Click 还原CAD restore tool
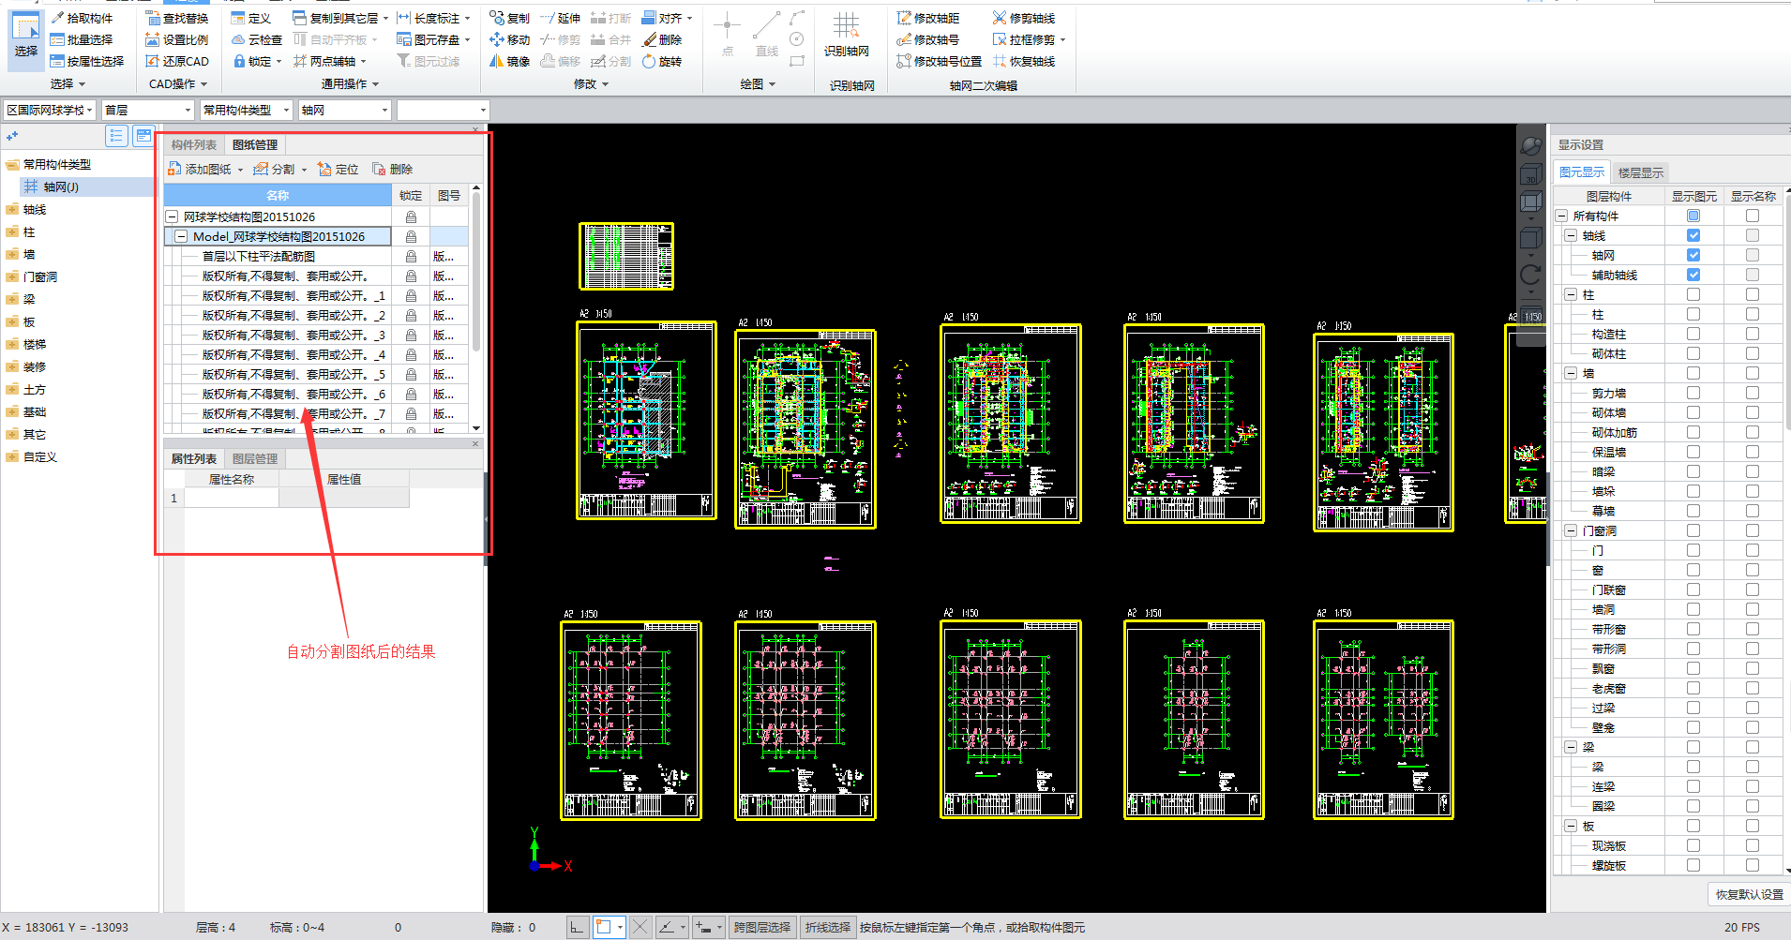 click(177, 61)
